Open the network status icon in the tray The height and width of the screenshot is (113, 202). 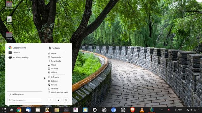coord(188,110)
